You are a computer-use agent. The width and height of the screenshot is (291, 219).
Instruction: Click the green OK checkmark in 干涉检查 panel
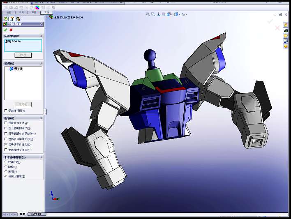(x=5, y=30)
